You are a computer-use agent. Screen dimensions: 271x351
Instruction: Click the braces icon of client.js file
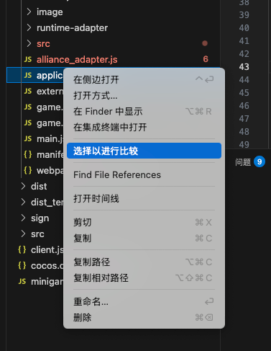(22, 250)
